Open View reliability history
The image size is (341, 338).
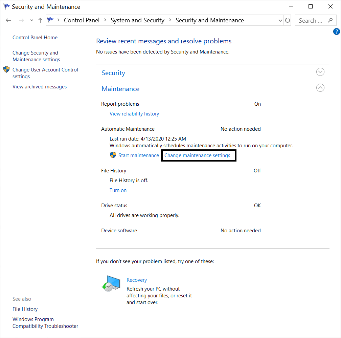tap(134, 113)
